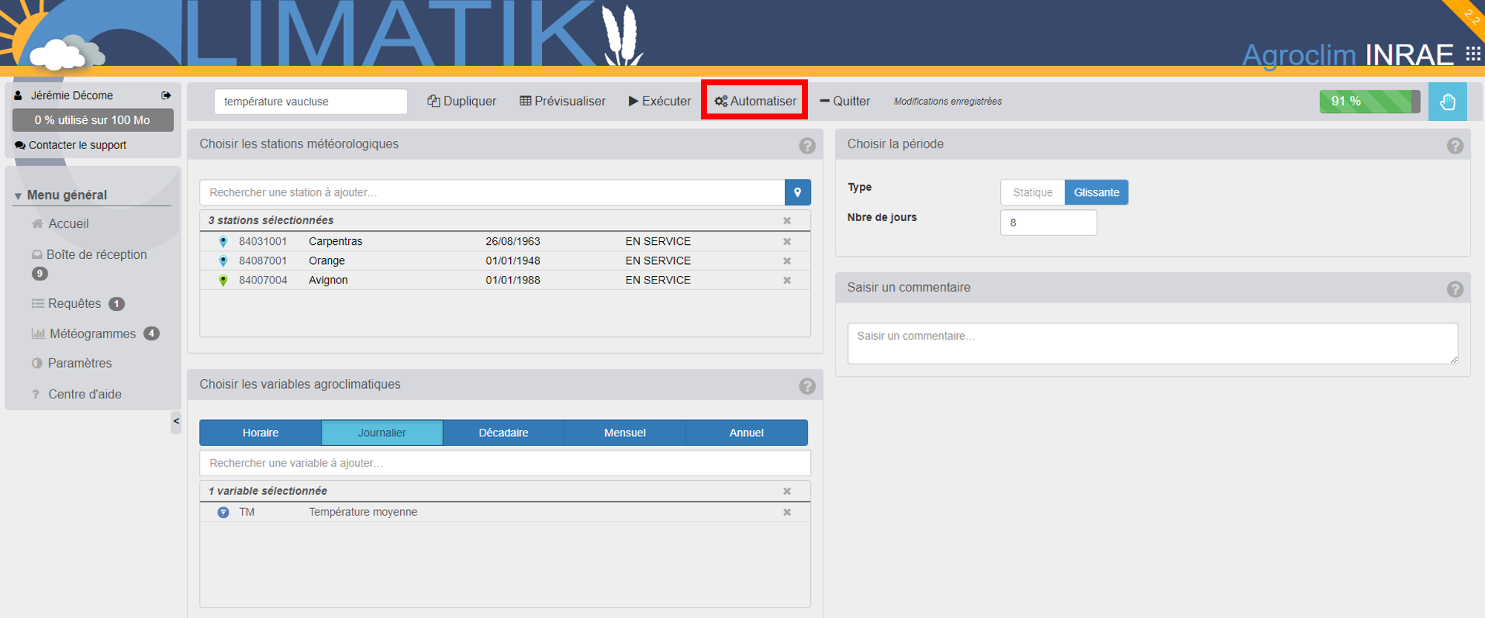Open the Agroclim apps grid icon
Viewport: 1485px width, 618px height.
pos(1472,53)
